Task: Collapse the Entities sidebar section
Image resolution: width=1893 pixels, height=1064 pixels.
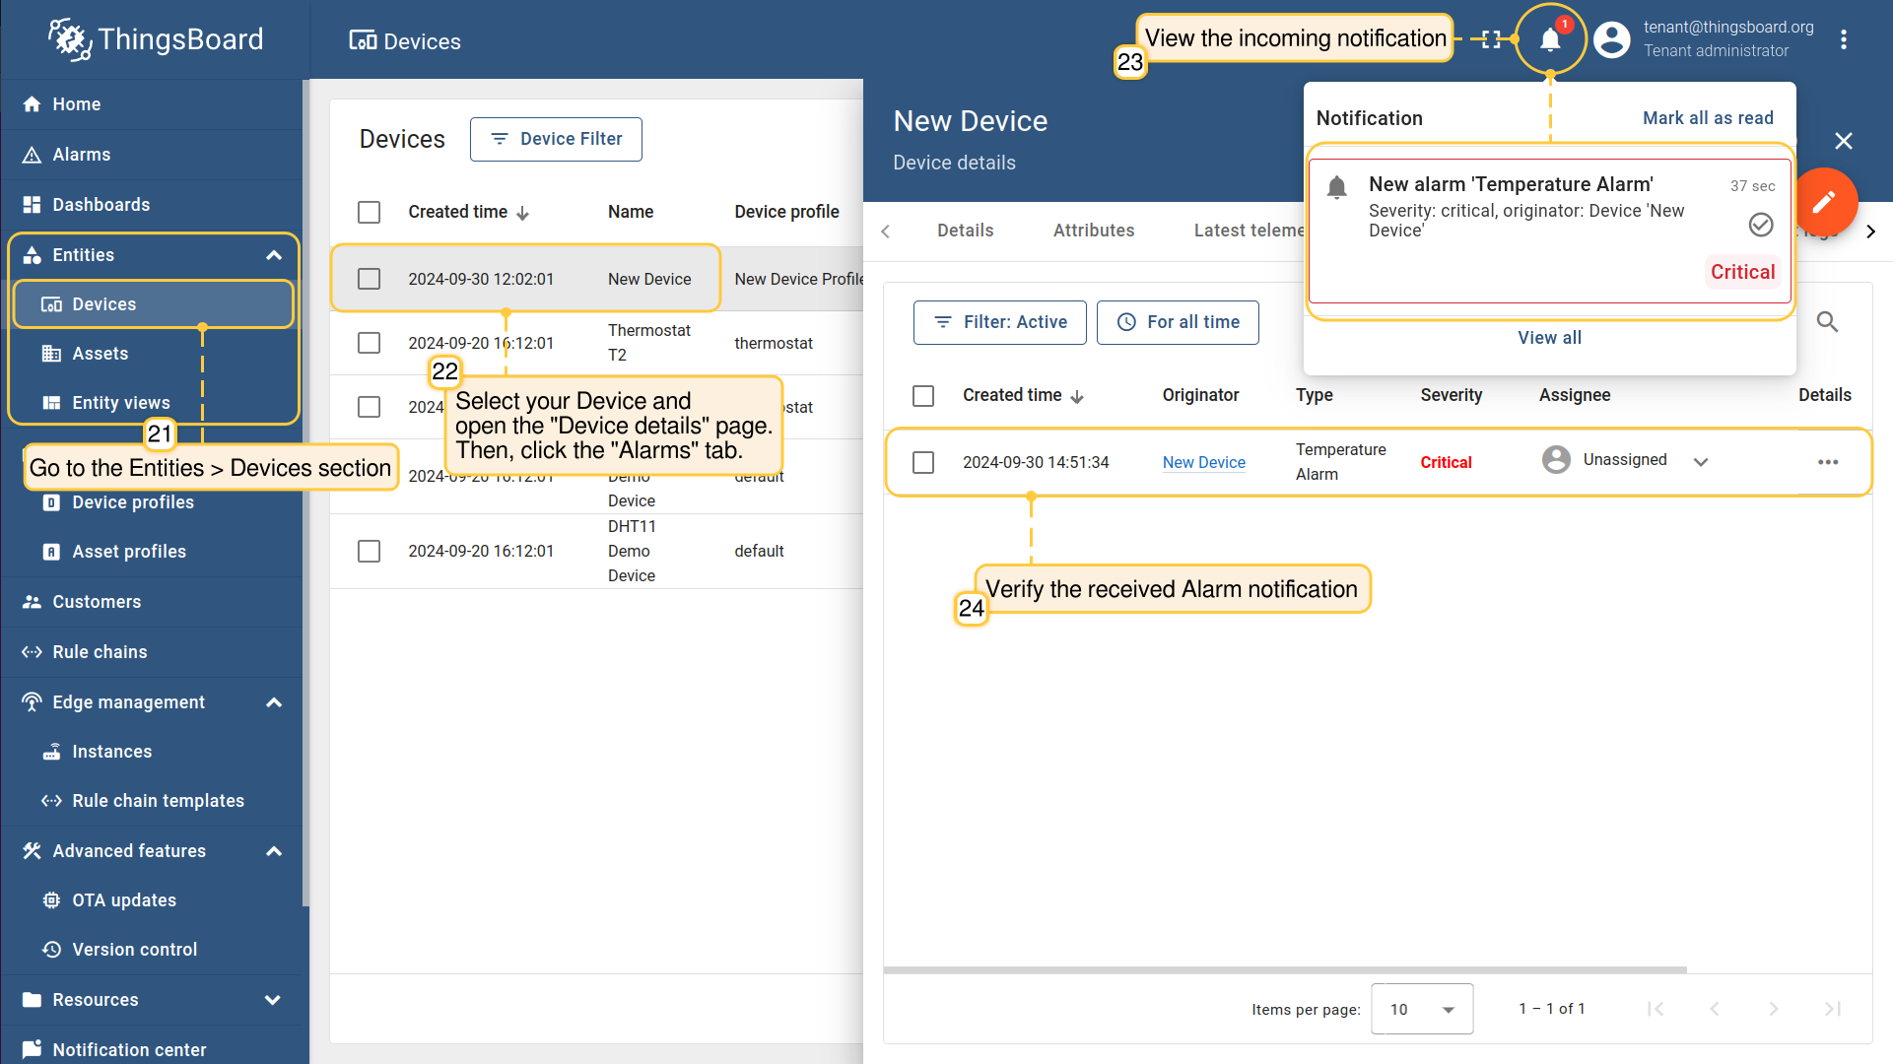Action: click(274, 255)
